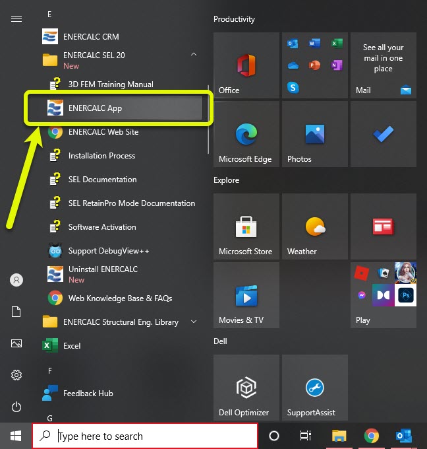Open the Start menu hamburger expand icon
This screenshot has width=427, height=449.
pos(16,19)
